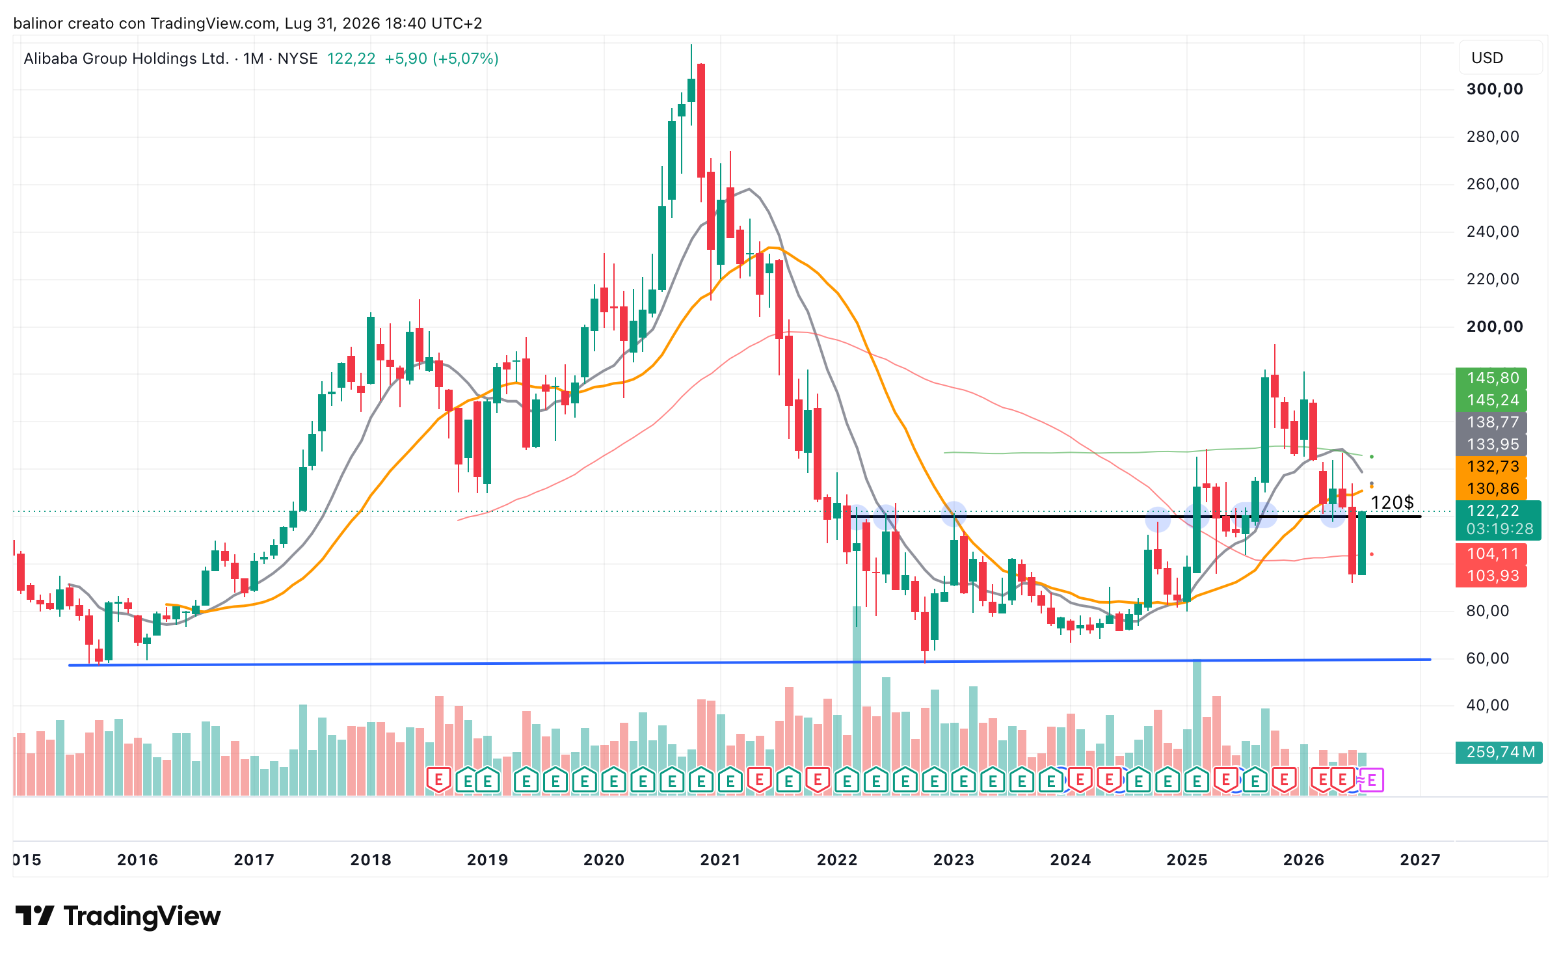Screen dimensions: 1561x955
Task: Click the gray 133,95 price tag
Action: [1491, 444]
